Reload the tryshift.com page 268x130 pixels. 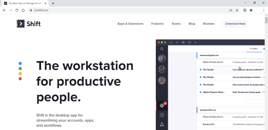click(x=17, y=10)
